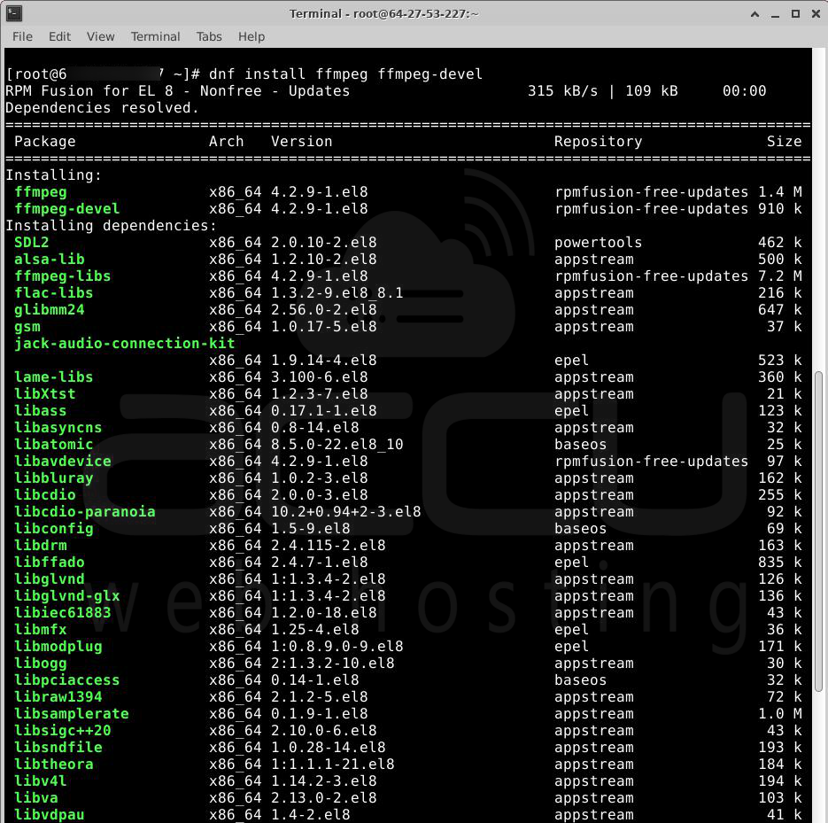
Task: Click the 'lame-libs' package name
Action: (53, 377)
